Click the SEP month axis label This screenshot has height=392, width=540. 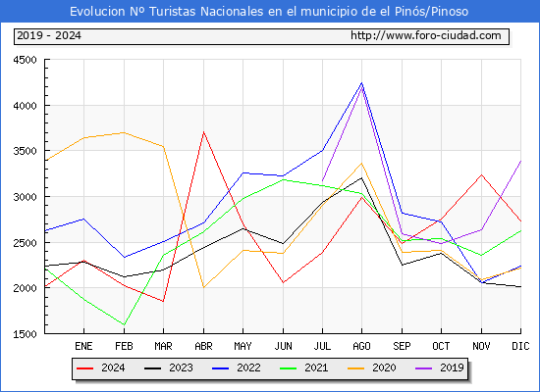[x=402, y=346]
